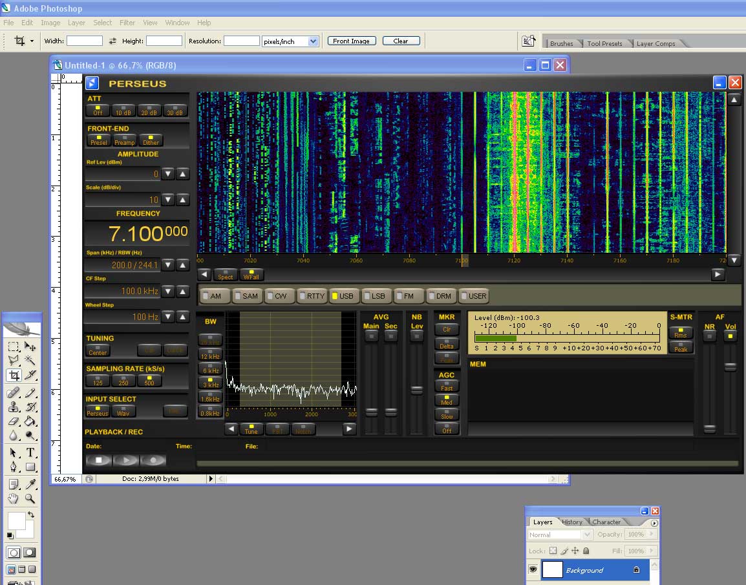This screenshot has width=746, height=585.
Task: Select the Hand tool
Action: click(14, 498)
